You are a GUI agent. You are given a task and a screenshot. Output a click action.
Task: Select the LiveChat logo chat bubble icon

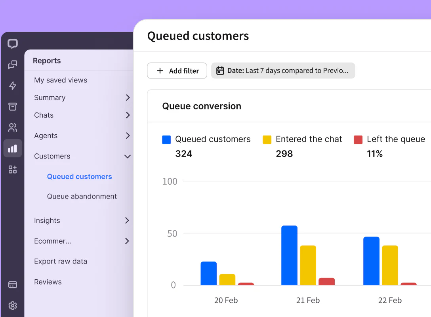(13, 44)
